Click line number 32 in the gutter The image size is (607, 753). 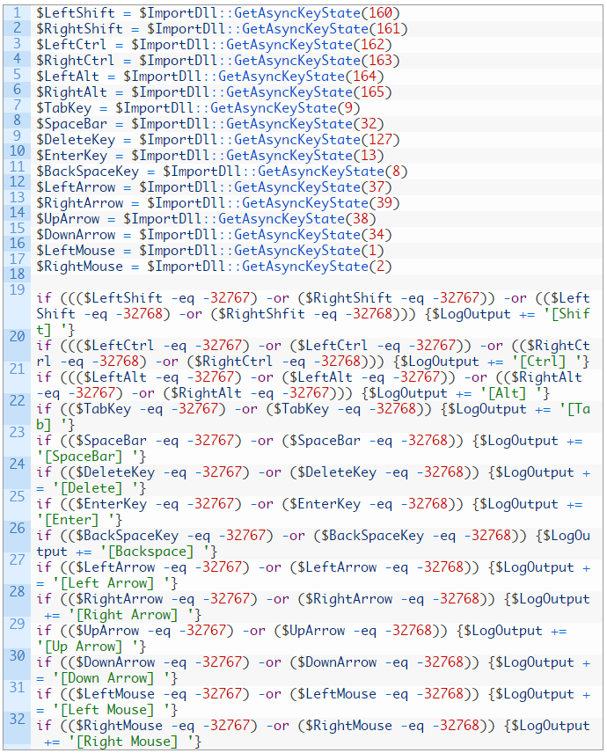tap(17, 719)
